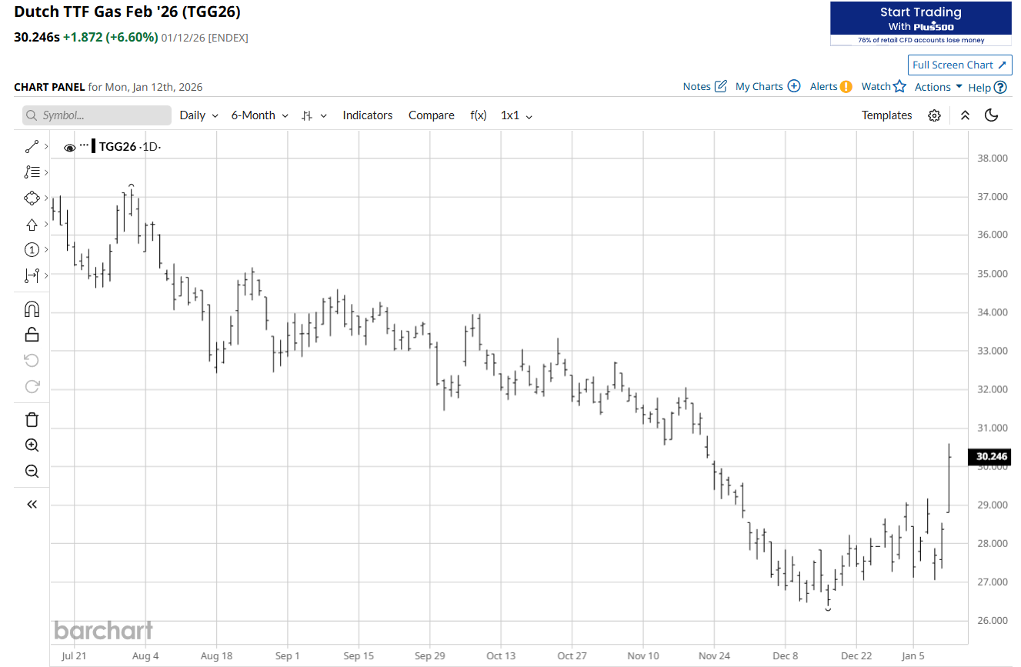Viewport: 1021px width, 667px height.
Task: Open the f(x) expressions menu
Action: 479,115
